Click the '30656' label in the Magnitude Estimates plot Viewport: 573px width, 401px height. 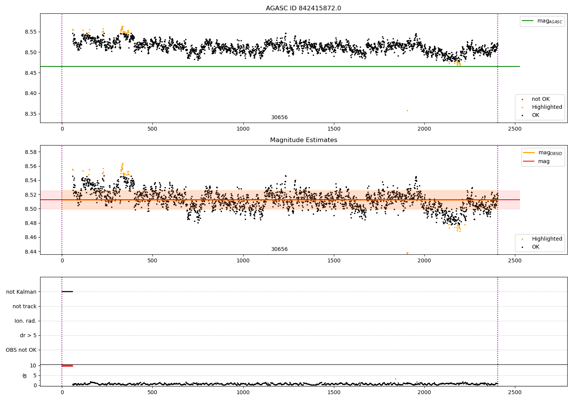(x=280, y=249)
